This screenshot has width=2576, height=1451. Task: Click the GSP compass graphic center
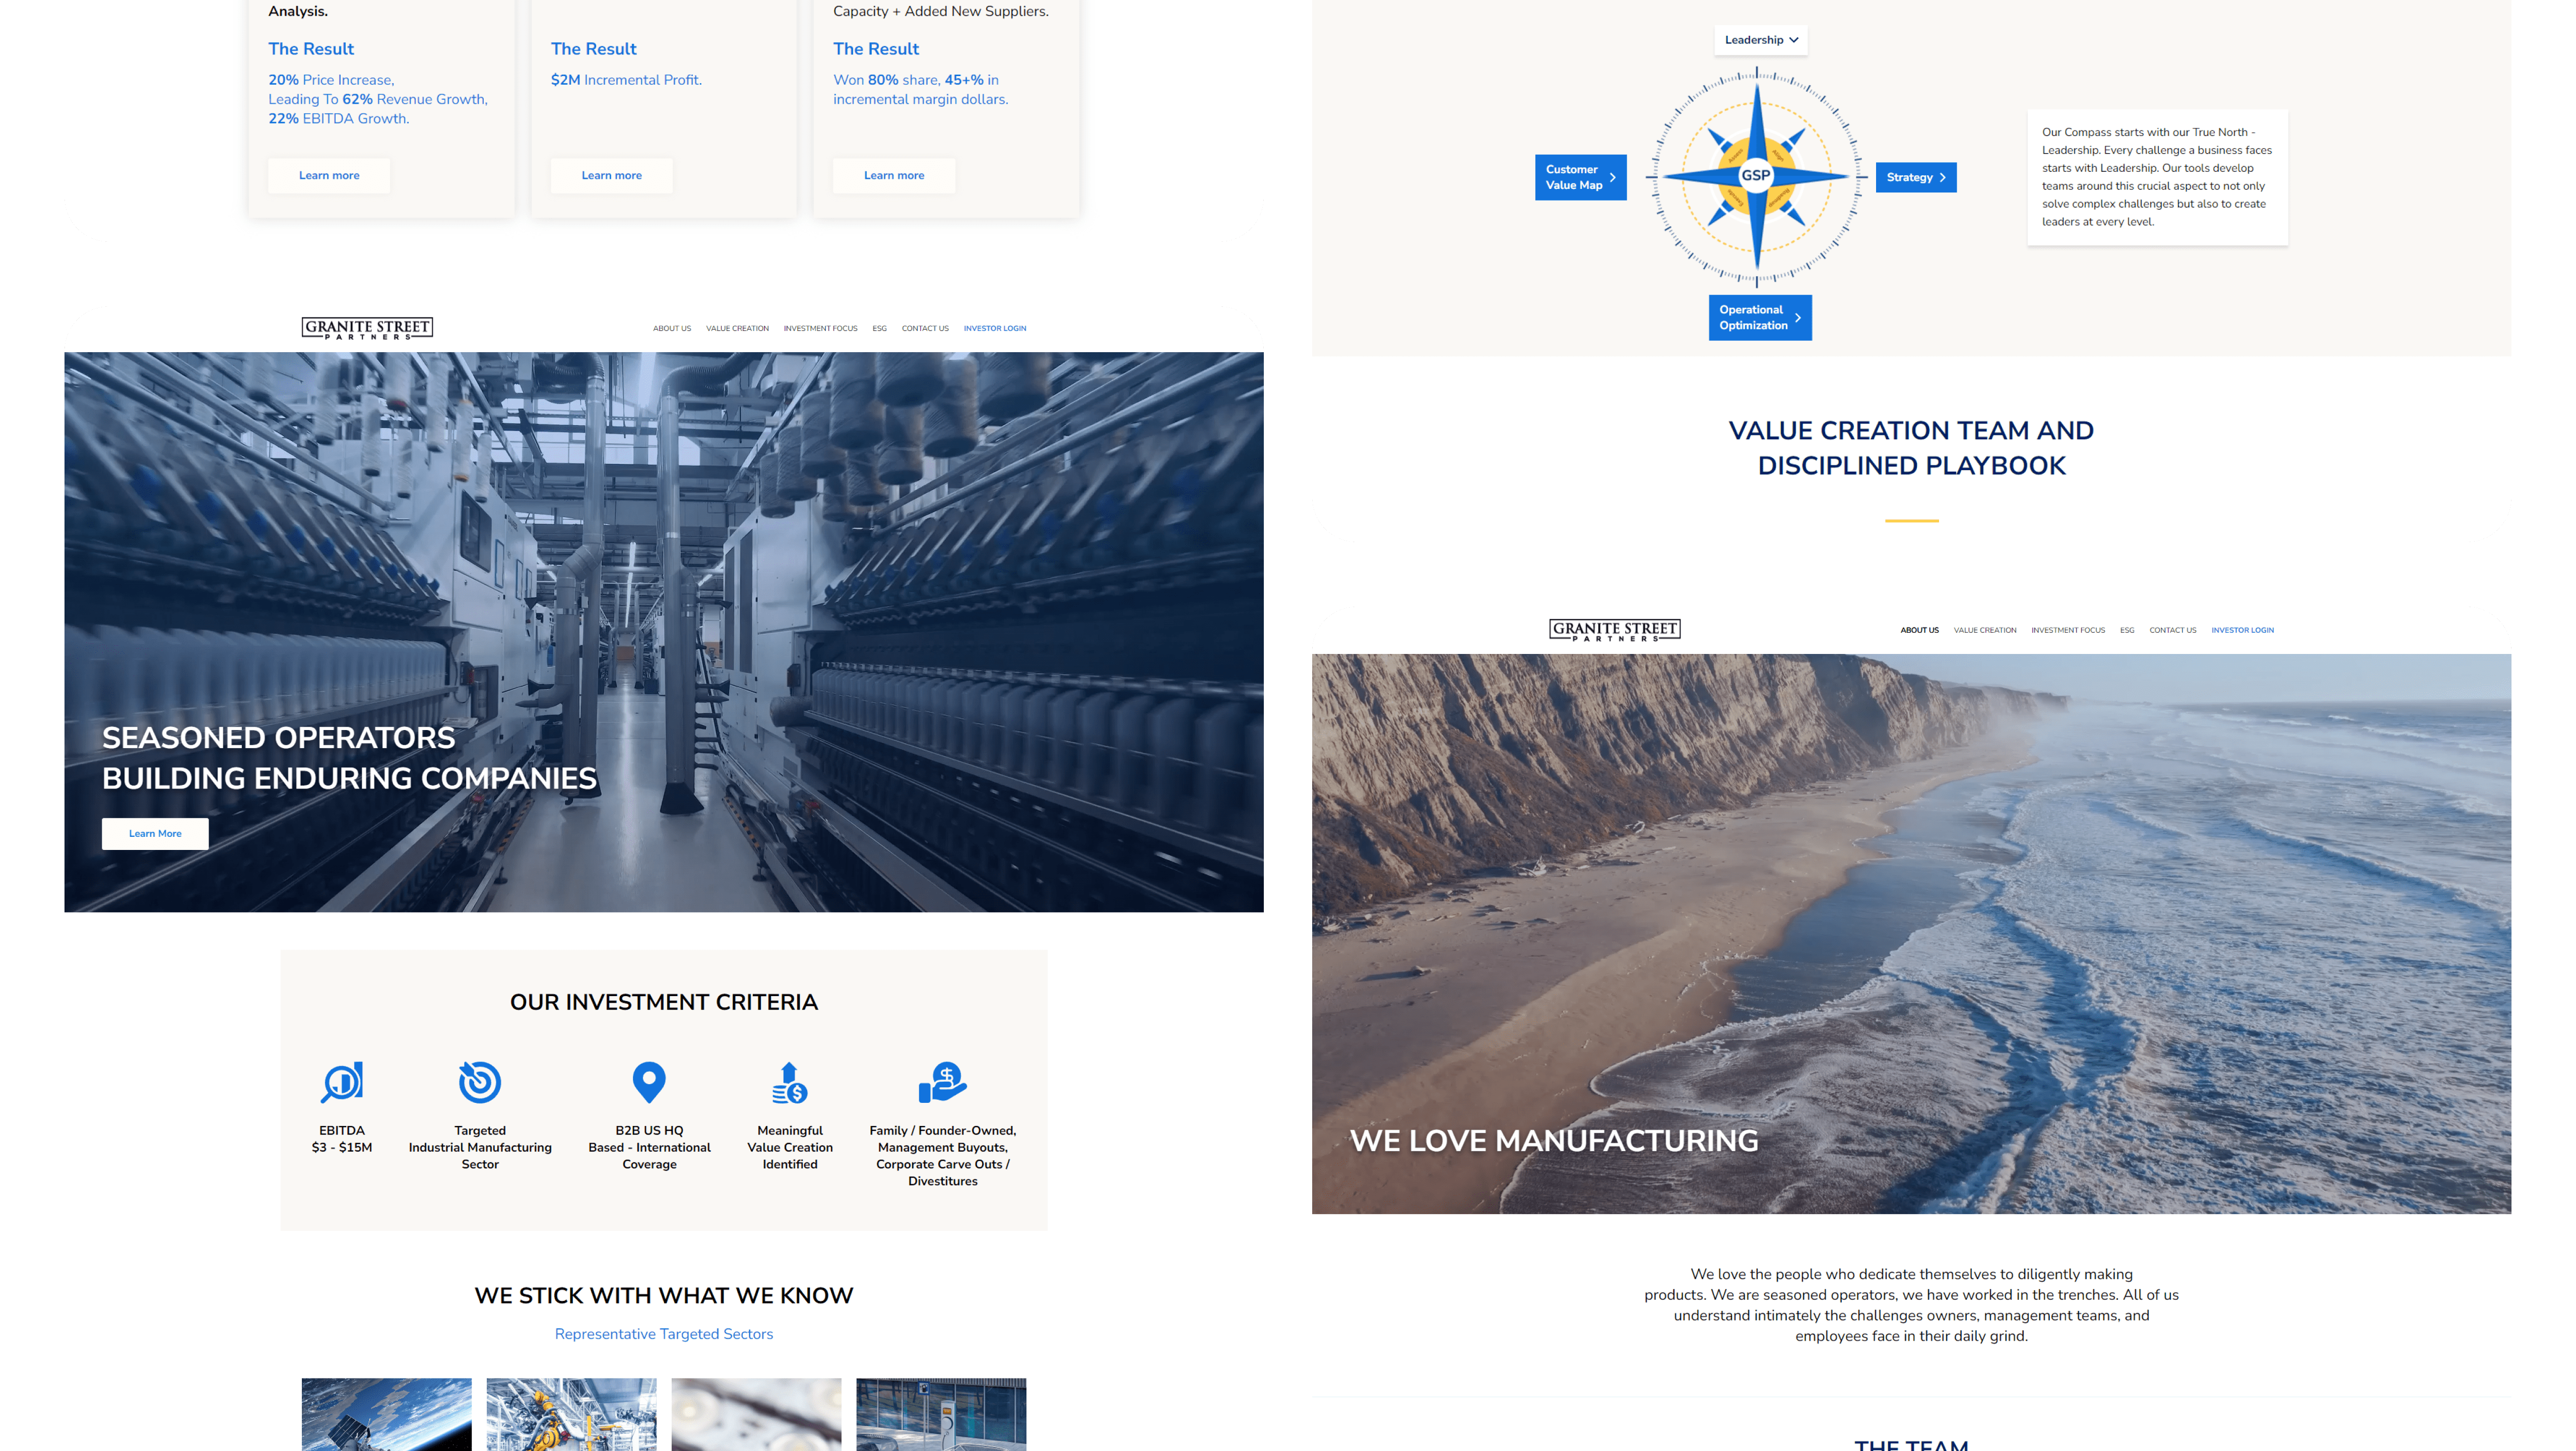[1757, 176]
